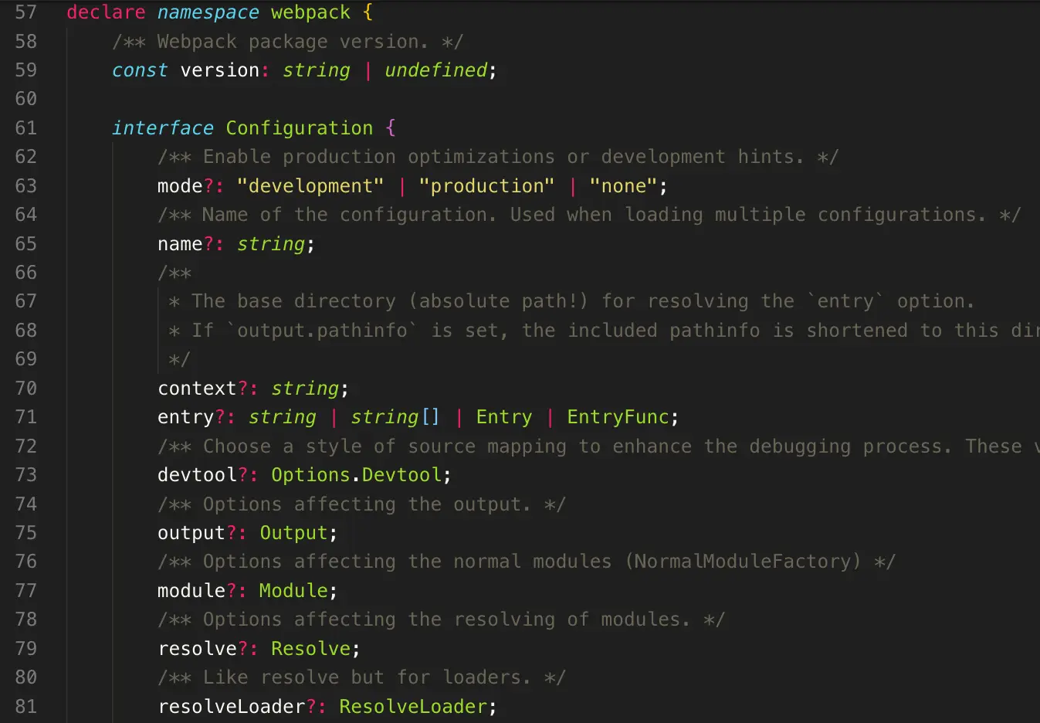Viewport: 1040px width, 723px height.
Task: Click the 'Module' type on line 77
Action: click(293, 591)
